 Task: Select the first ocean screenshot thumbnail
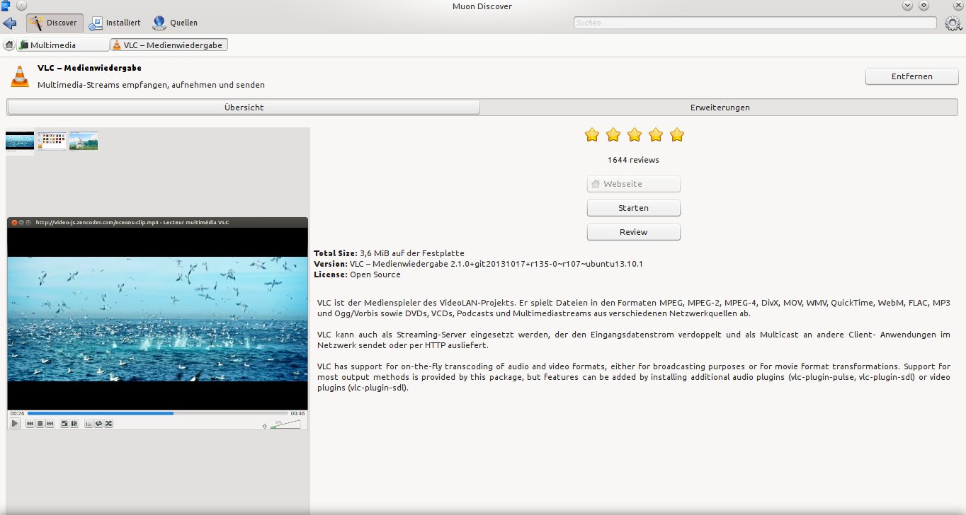[20, 141]
